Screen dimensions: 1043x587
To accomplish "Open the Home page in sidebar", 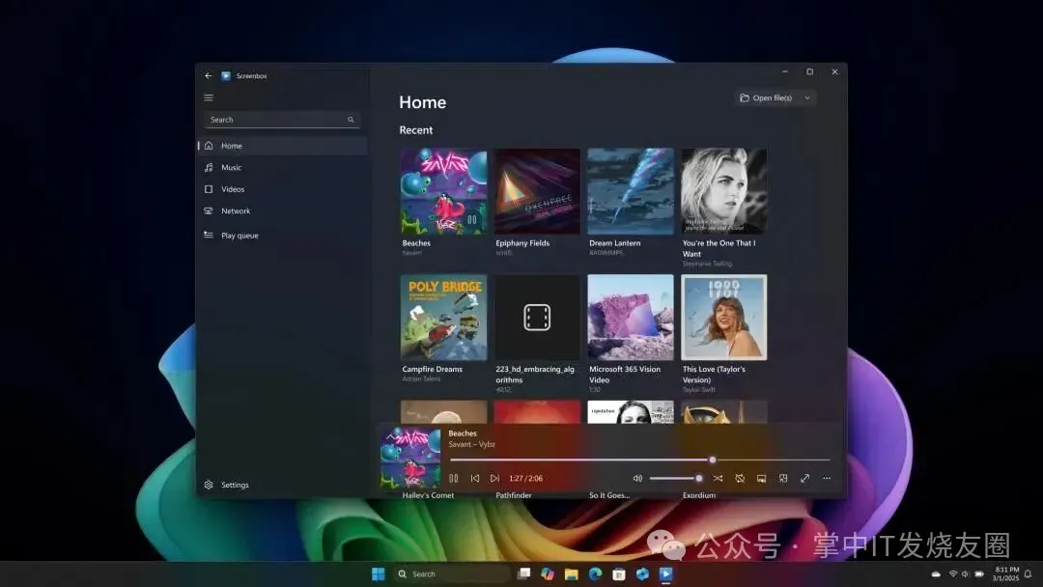I will point(283,146).
